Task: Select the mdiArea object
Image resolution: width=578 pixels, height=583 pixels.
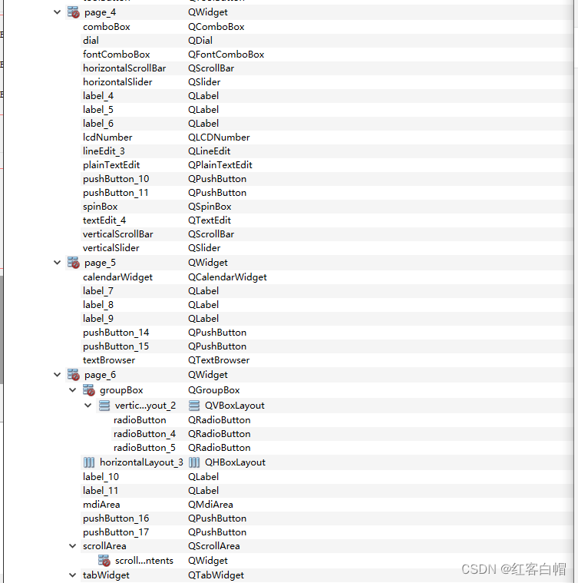Action: point(101,505)
